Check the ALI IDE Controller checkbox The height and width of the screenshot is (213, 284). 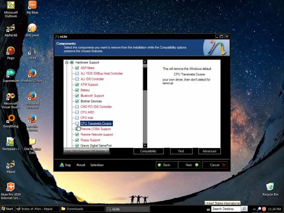[77, 79]
